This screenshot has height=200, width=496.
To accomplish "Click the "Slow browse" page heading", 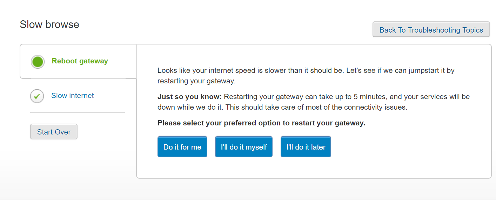I will [x=49, y=25].
